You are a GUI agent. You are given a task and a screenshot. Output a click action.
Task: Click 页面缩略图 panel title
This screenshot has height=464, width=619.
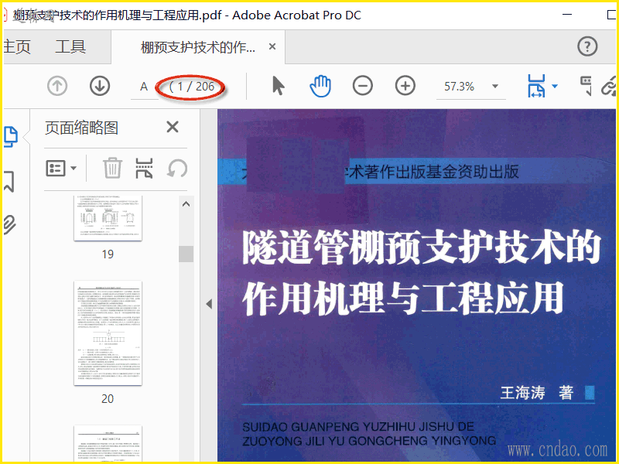pos(81,128)
